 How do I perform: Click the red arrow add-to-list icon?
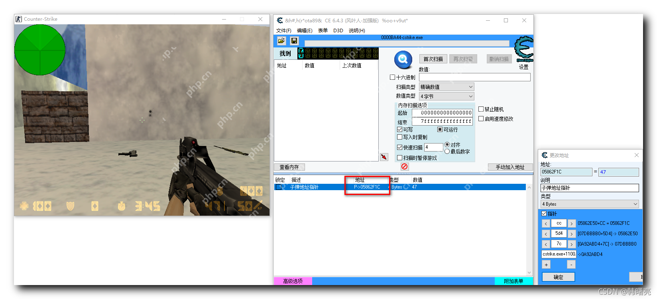(384, 157)
